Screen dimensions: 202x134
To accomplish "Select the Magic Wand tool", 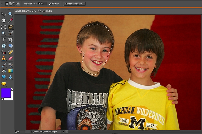I will [x=4, y=33].
